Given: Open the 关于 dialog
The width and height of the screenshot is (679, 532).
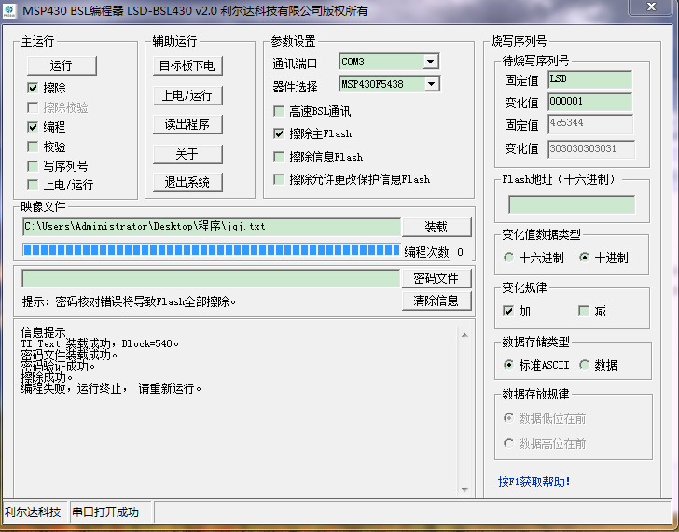Looking at the screenshot, I should (187, 154).
